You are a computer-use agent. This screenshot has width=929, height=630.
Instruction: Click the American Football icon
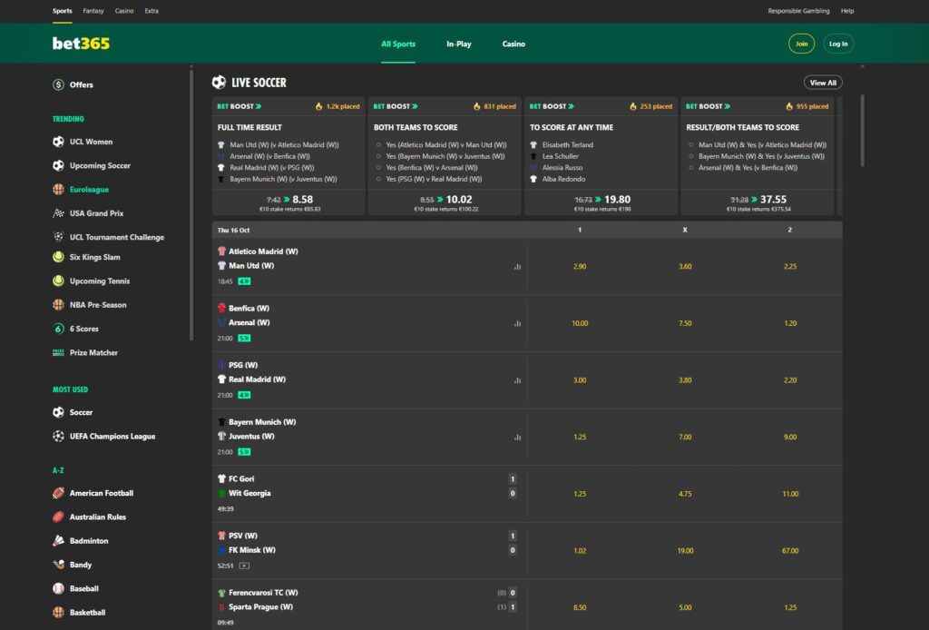pos(58,493)
